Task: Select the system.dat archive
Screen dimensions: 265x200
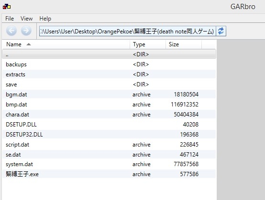Action: point(109,164)
